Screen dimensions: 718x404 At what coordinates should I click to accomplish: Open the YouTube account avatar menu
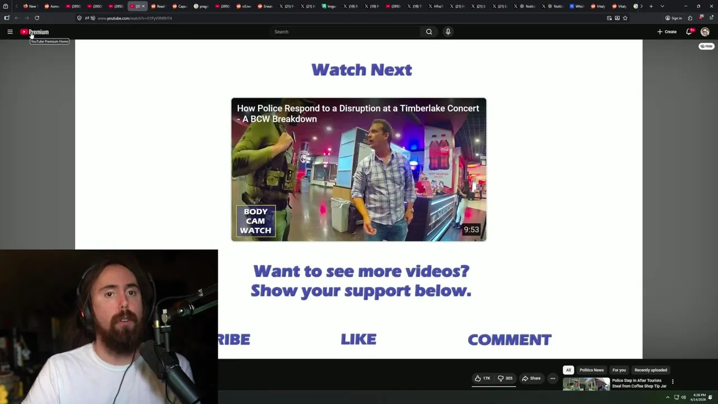[705, 32]
